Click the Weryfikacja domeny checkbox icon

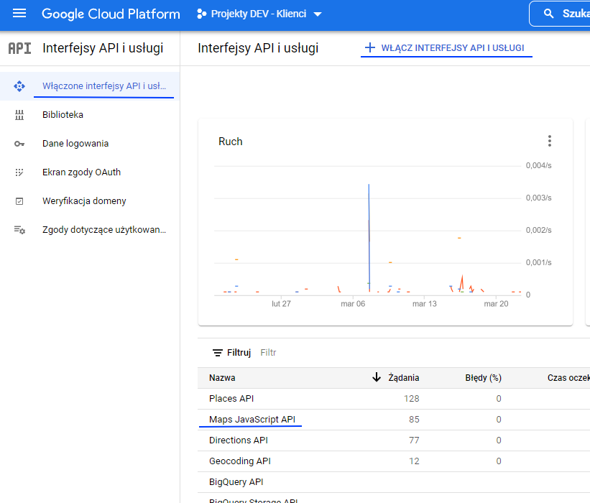click(x=19, y=201)
